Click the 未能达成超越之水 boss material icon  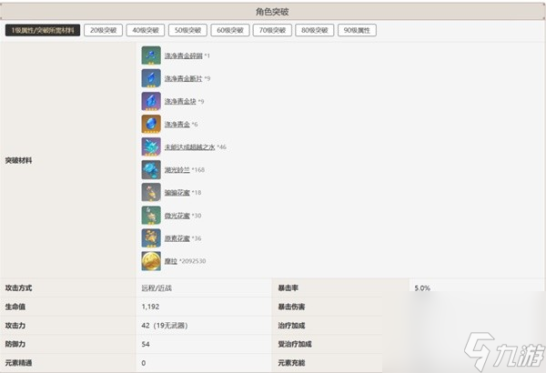[x=151, y=146]
